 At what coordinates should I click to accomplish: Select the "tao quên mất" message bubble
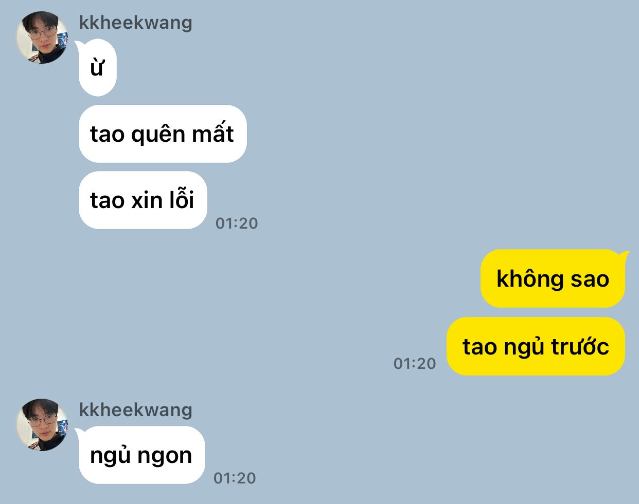(x=163, y=134)
